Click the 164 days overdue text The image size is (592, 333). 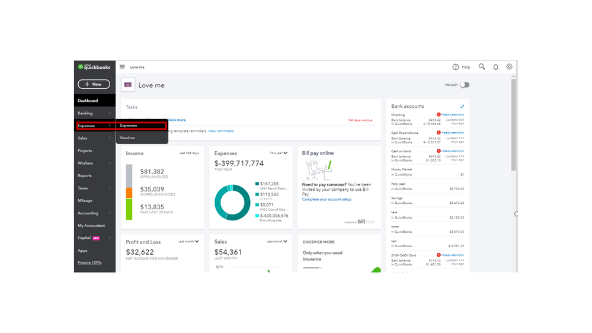coord(360,120)
